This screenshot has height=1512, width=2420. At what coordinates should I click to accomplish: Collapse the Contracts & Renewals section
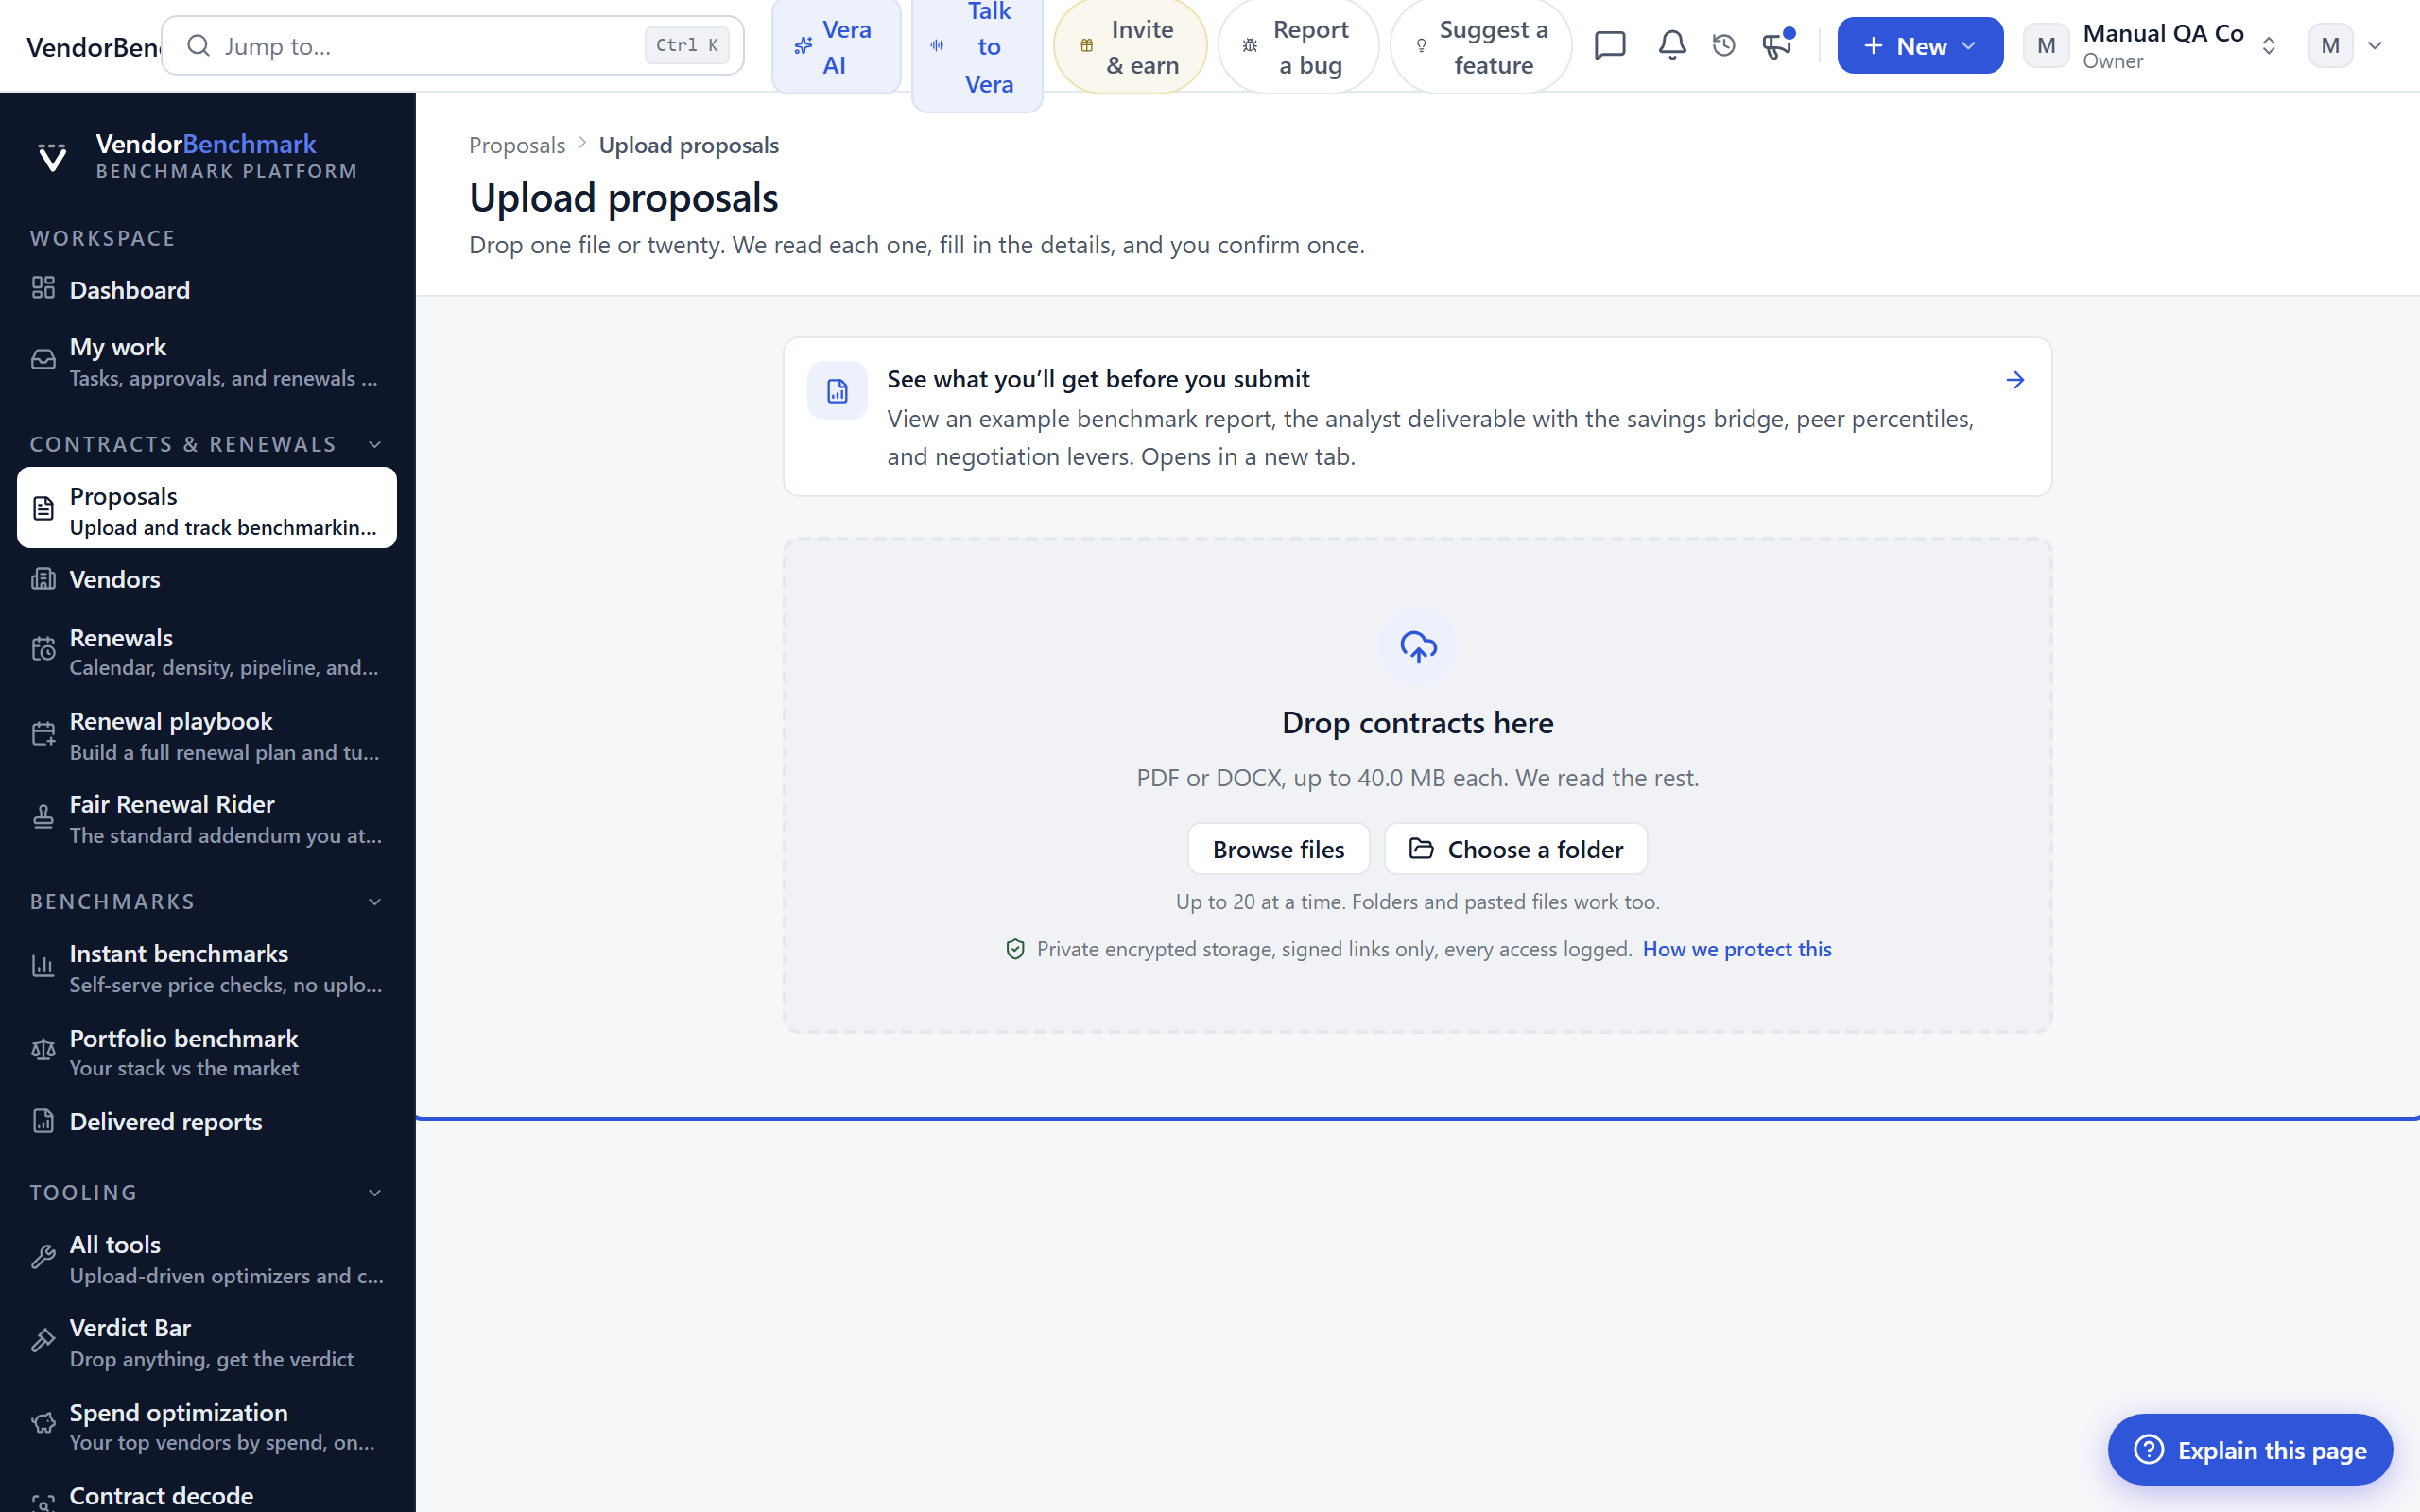[375, 444]
